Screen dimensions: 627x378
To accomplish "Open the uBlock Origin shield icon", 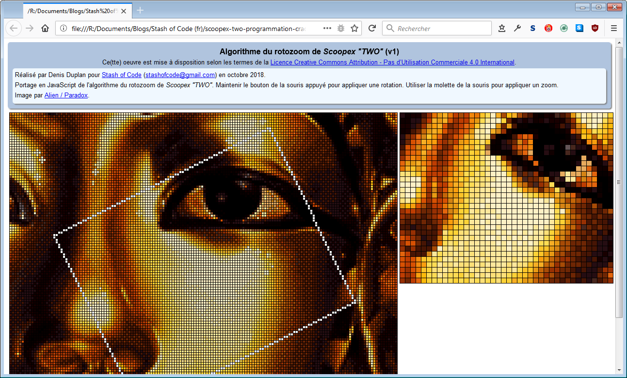I will click(595, 28).
